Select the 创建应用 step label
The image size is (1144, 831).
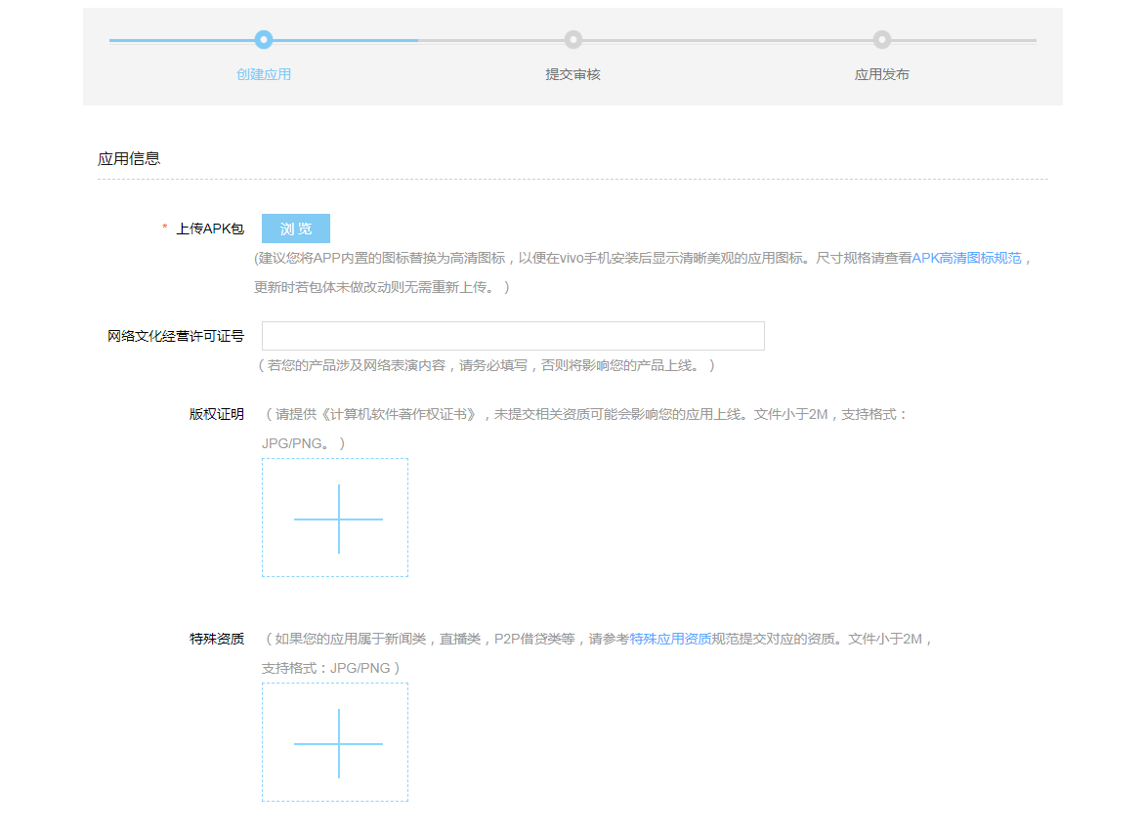(x=263, y=73)
